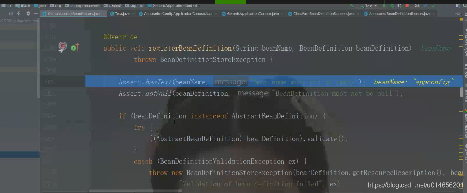The width and height of the screenshot is (467, 193).
Task: Show the hidden editor tabs list
Action: pyautogui.click(x=459, y=14)
